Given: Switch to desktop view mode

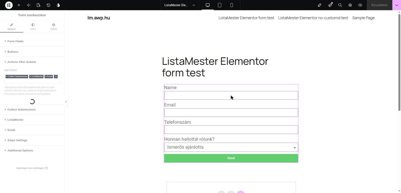Looking at the screenshot, I should [208, 5].
